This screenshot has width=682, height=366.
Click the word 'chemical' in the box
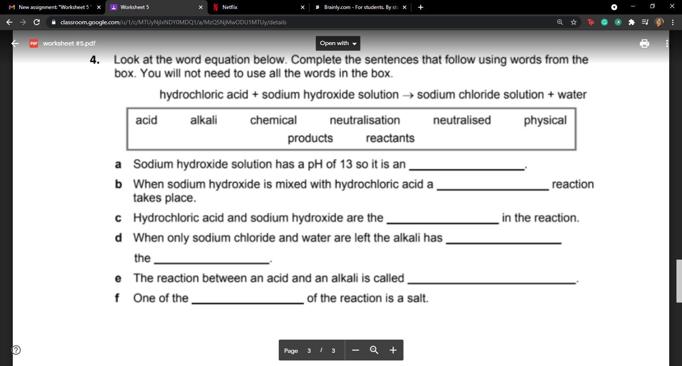[x=273, y=120]
